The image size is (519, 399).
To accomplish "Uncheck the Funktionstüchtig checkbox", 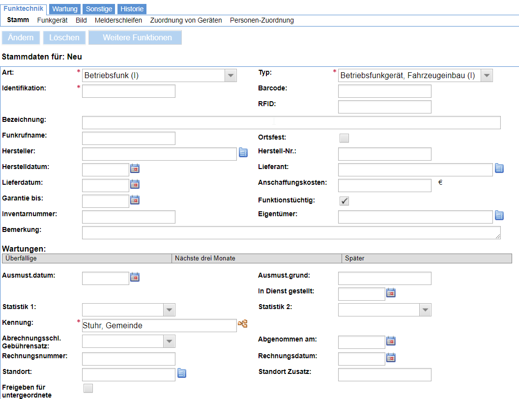I will tap(344, 201).
